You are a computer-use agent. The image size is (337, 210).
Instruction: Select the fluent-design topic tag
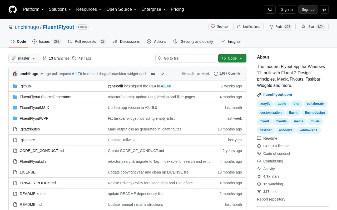[x=315, y=113]
